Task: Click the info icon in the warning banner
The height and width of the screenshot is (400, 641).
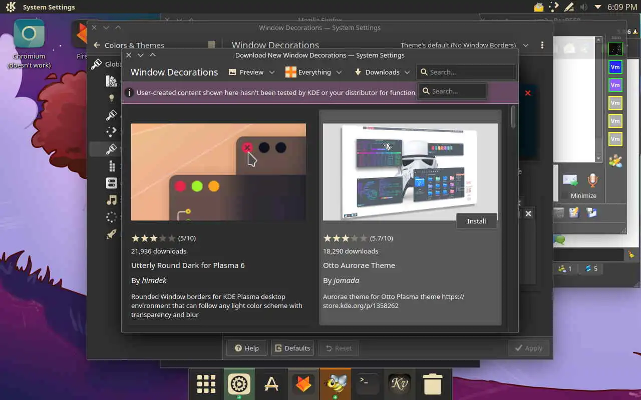Action: [x=129, y=92]
